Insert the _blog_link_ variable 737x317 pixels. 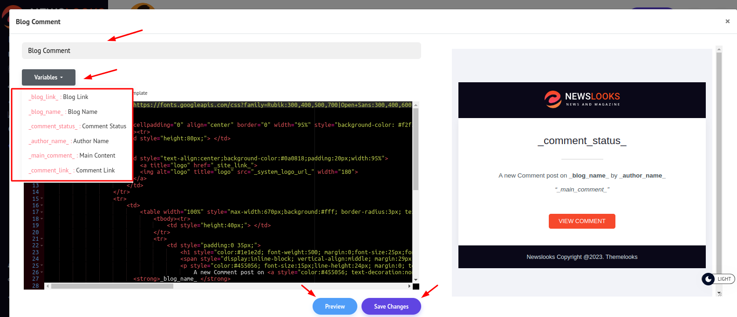[59, 97]
